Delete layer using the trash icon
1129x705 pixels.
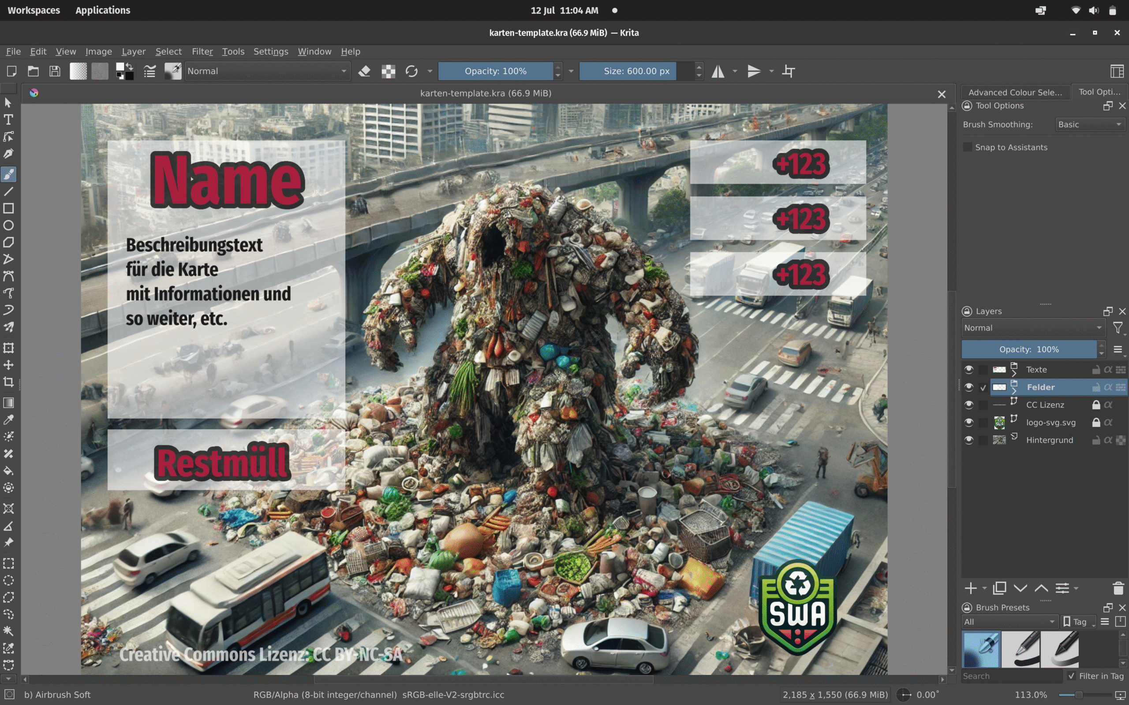(x=1118, y=588)
